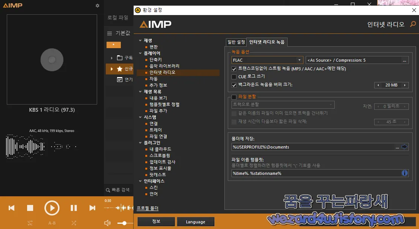Disable 트랜스코딩없이 스트림 녹음 option
Viewport: 419px width, 229px height.
(234, 69)
